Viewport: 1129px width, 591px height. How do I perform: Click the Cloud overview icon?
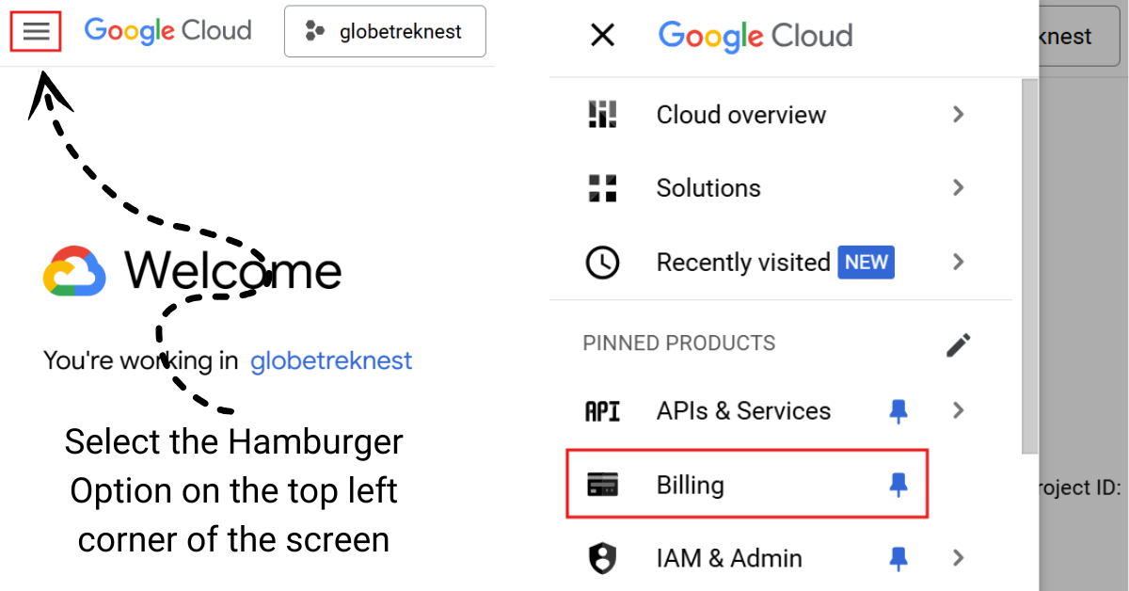pos(602,114)
